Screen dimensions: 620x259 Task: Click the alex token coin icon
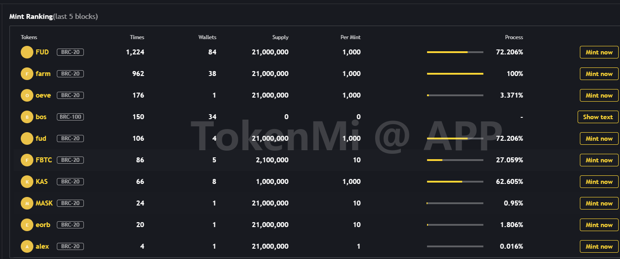coord(27,246)
